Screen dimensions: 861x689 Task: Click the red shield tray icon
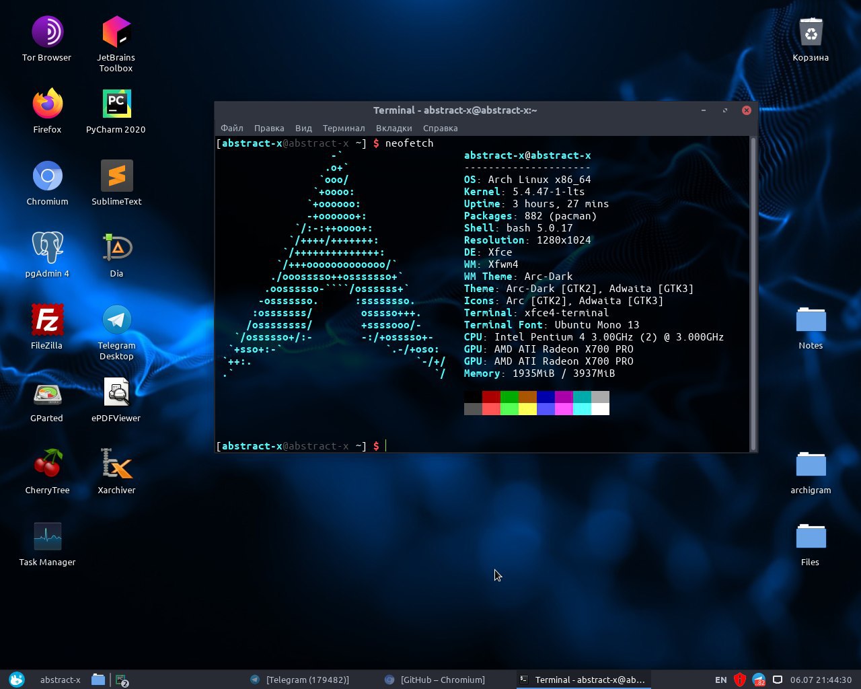(x=740, y=680)
